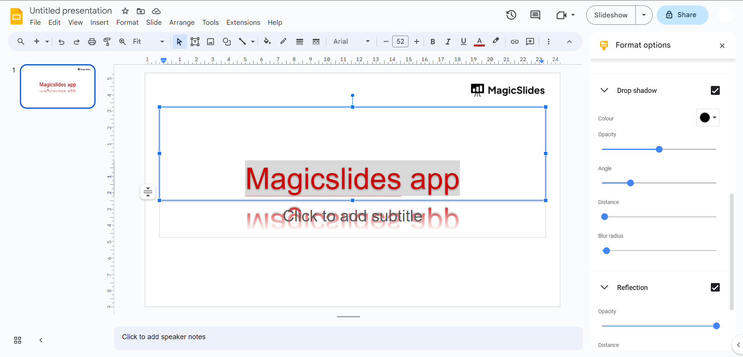Click the paint format roller icon

coord(107,42)
